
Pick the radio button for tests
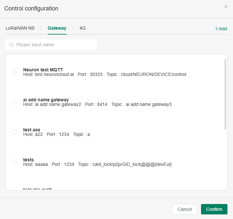click(14, 162)
